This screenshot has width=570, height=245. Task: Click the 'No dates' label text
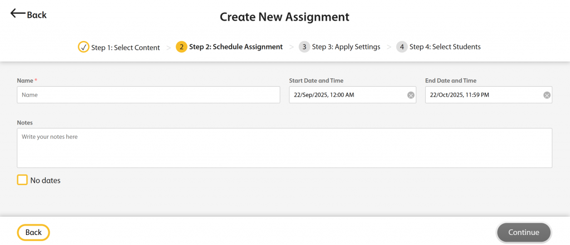coord(45,181)
